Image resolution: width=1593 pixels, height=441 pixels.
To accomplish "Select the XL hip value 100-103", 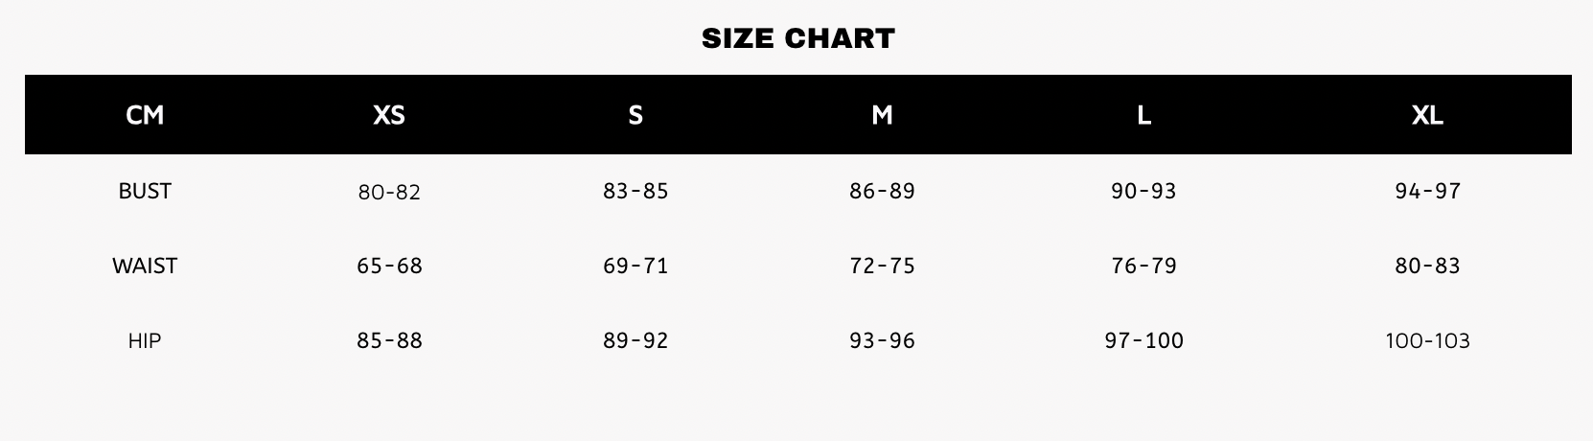I will tap(1427, 340).
